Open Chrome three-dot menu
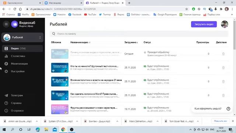 click(x=232, y=9)
